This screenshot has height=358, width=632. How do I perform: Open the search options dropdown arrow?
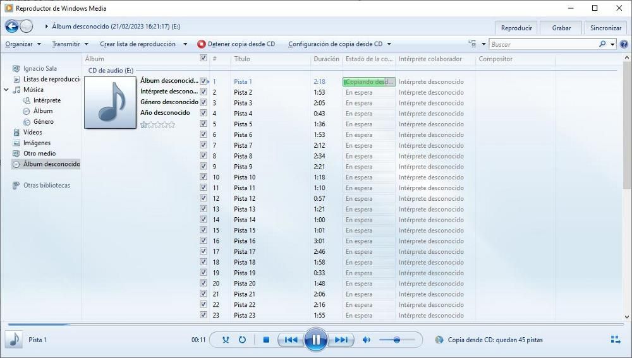(x=612, y=44)
